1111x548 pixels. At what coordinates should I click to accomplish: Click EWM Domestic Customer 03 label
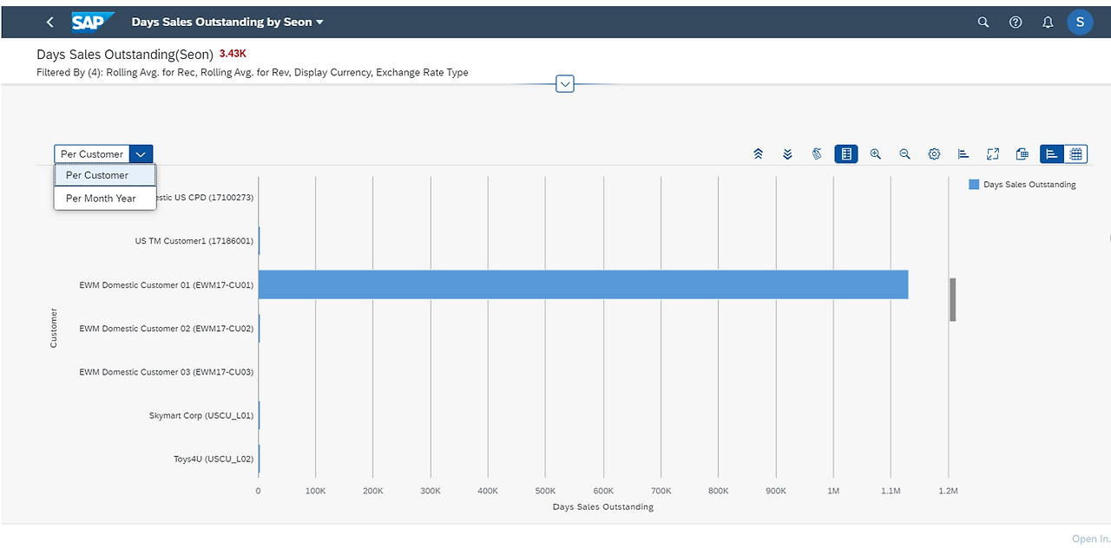[167, 372]
